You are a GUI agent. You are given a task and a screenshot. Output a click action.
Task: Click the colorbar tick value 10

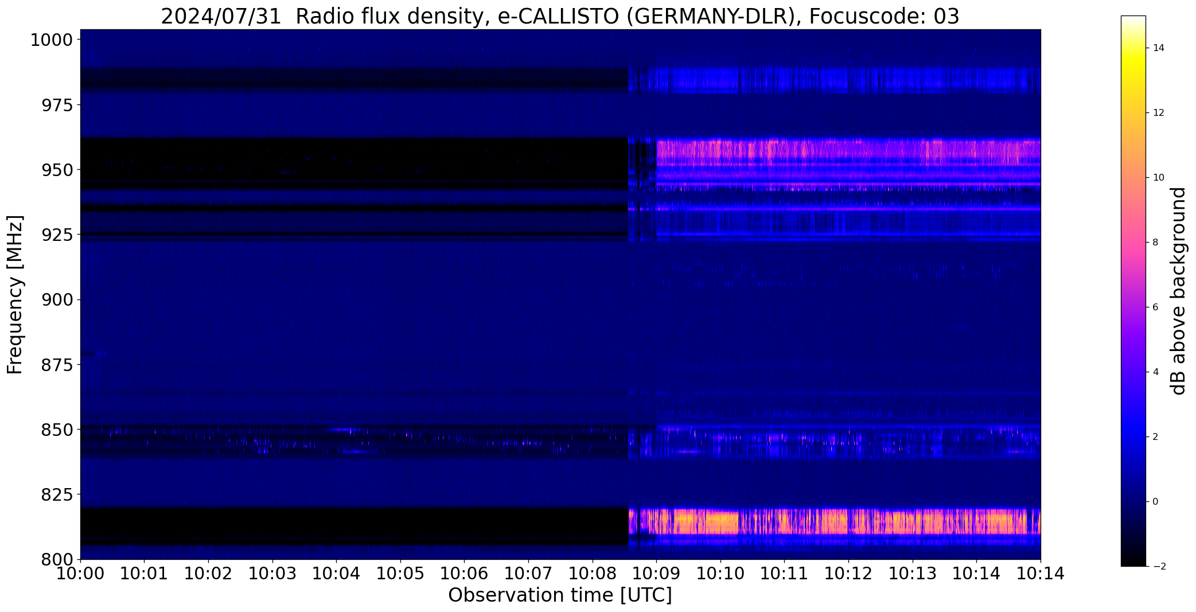coord(1158,178)
